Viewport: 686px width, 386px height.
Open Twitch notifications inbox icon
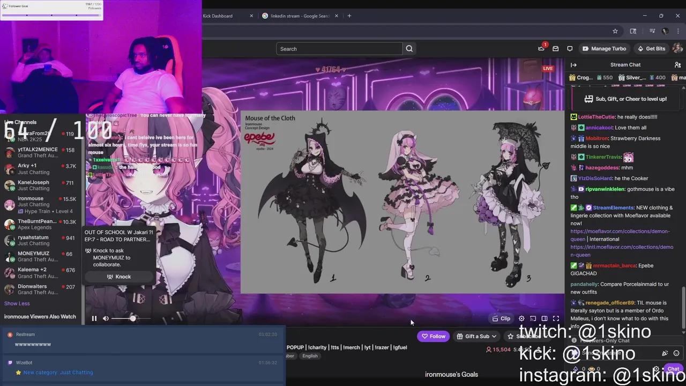pyautogui.click(x=556, y=49)
